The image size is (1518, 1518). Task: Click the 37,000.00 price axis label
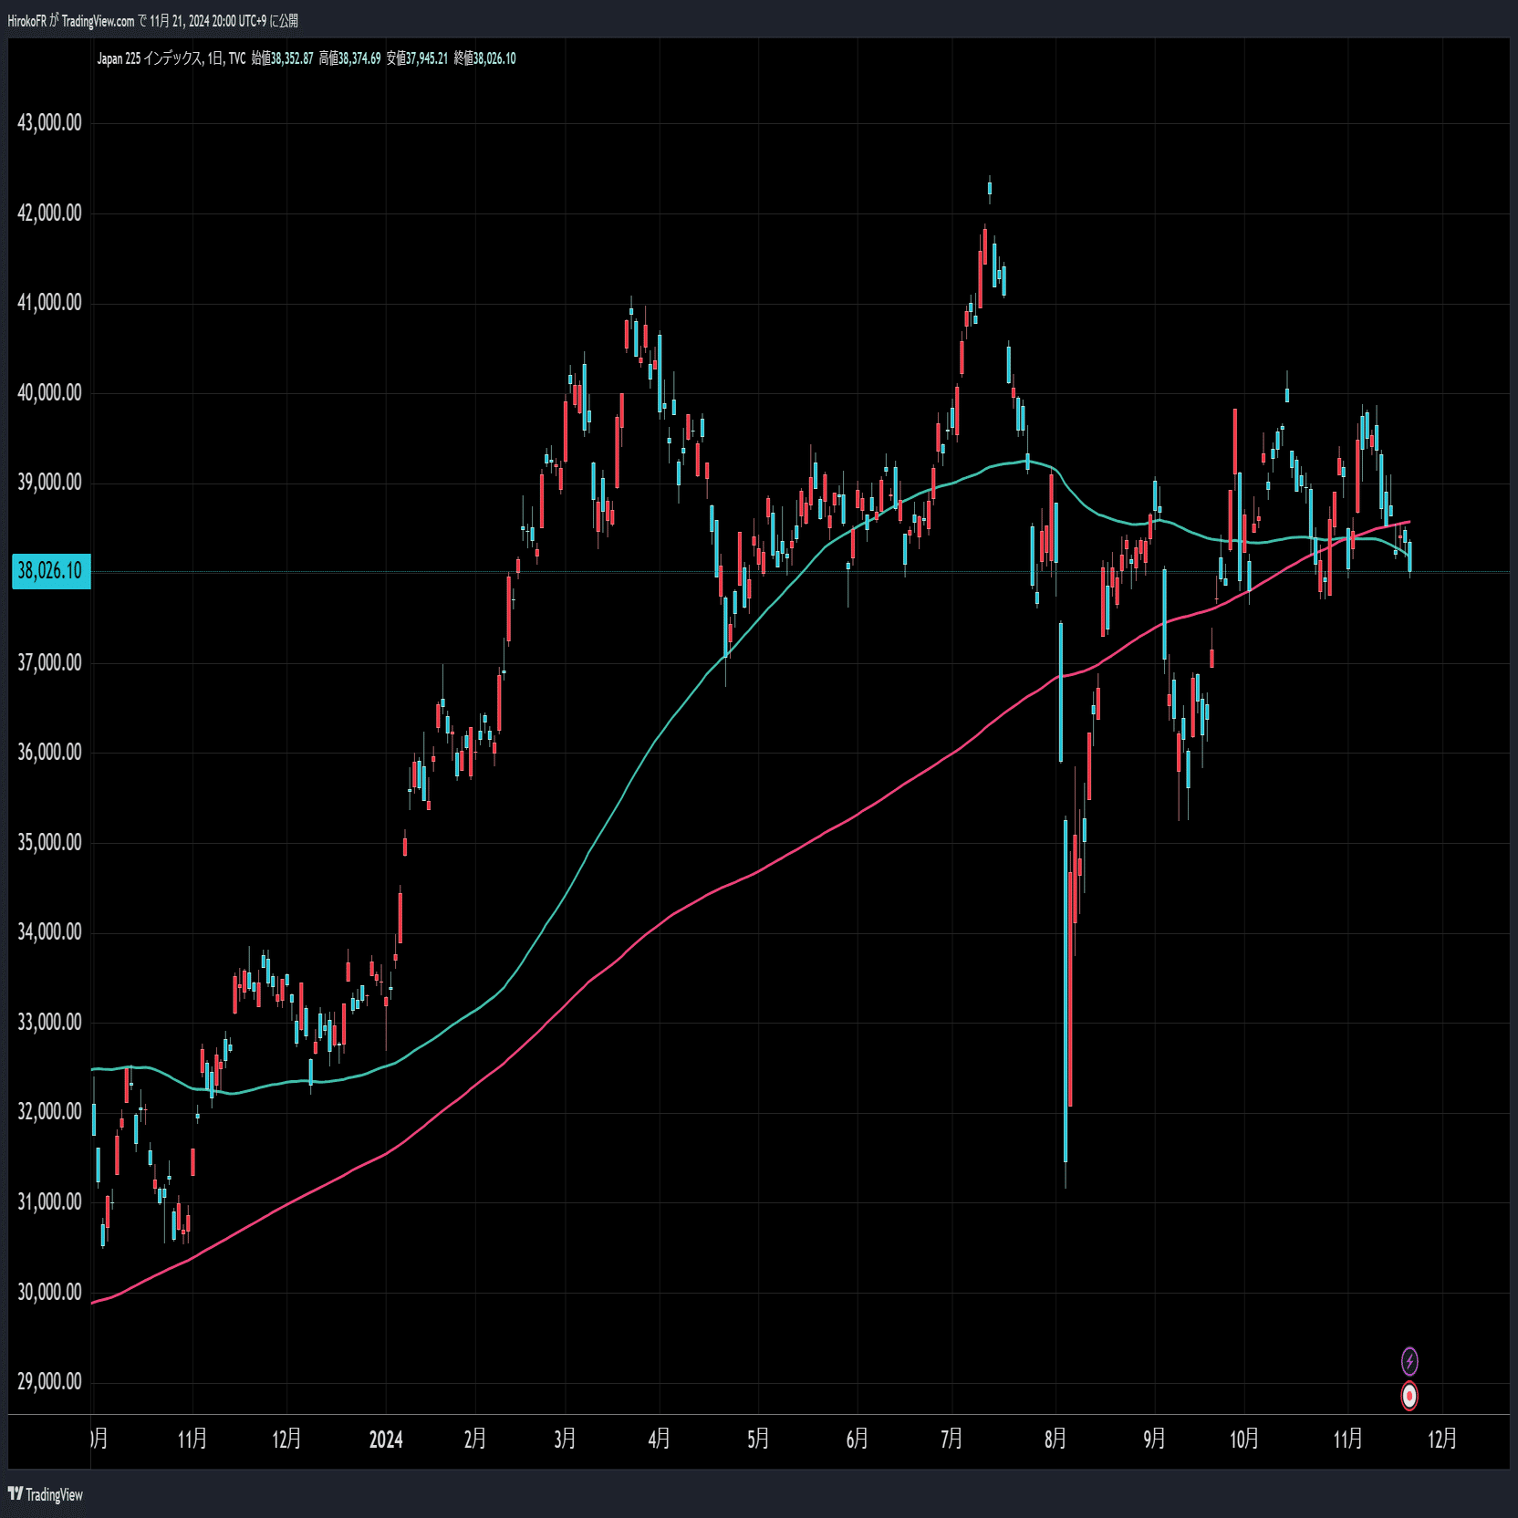(49, 662)
